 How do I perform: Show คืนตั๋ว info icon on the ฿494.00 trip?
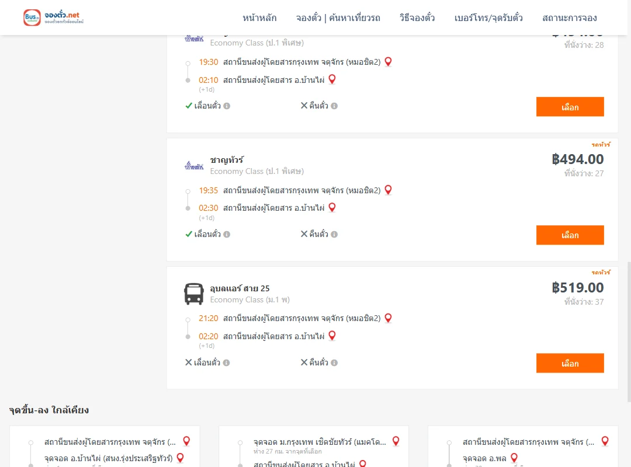coord(334,234)
